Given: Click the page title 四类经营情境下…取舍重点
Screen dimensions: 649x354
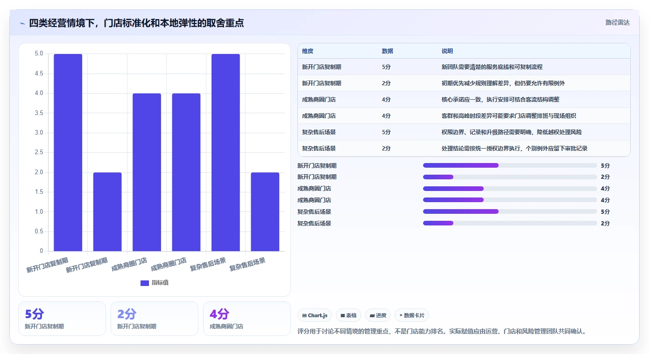Looking at the screenshot, I should click(x=136, y=23).
